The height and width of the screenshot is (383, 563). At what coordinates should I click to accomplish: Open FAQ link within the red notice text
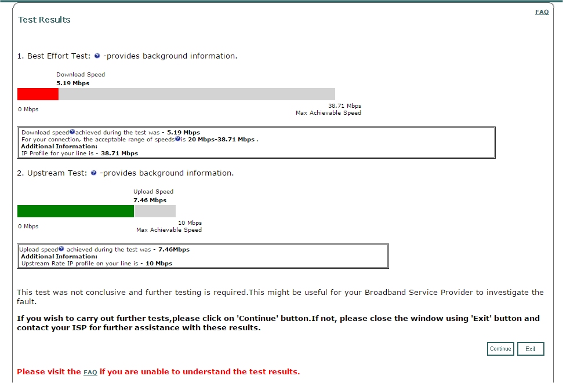pos(90,372)
